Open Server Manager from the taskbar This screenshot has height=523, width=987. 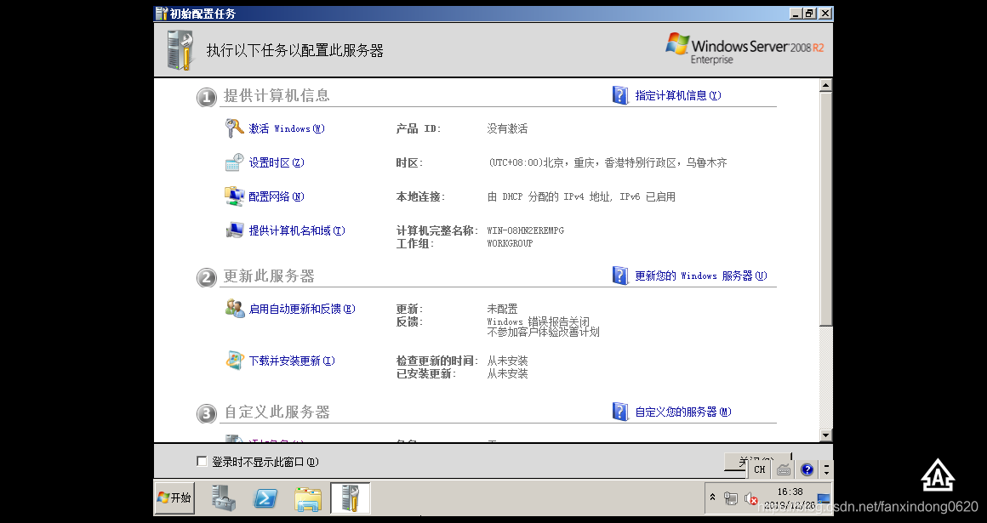point(224,498)
